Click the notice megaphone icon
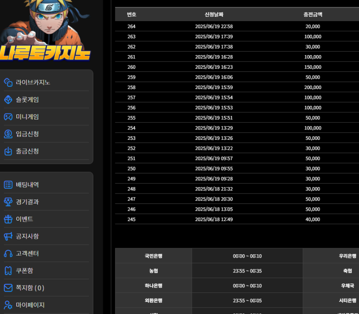Viewport: 359px width, 314px height. (8, 236)
